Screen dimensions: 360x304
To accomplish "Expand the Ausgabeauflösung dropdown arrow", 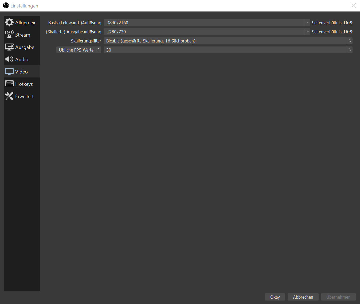I will (307, 32).
